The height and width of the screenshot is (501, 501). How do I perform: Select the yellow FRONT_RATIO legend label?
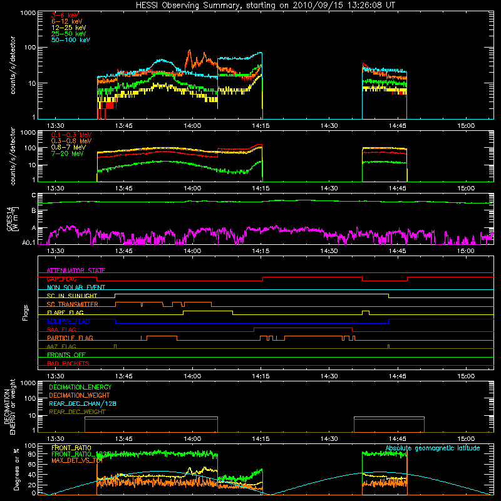tap(71, 448)
